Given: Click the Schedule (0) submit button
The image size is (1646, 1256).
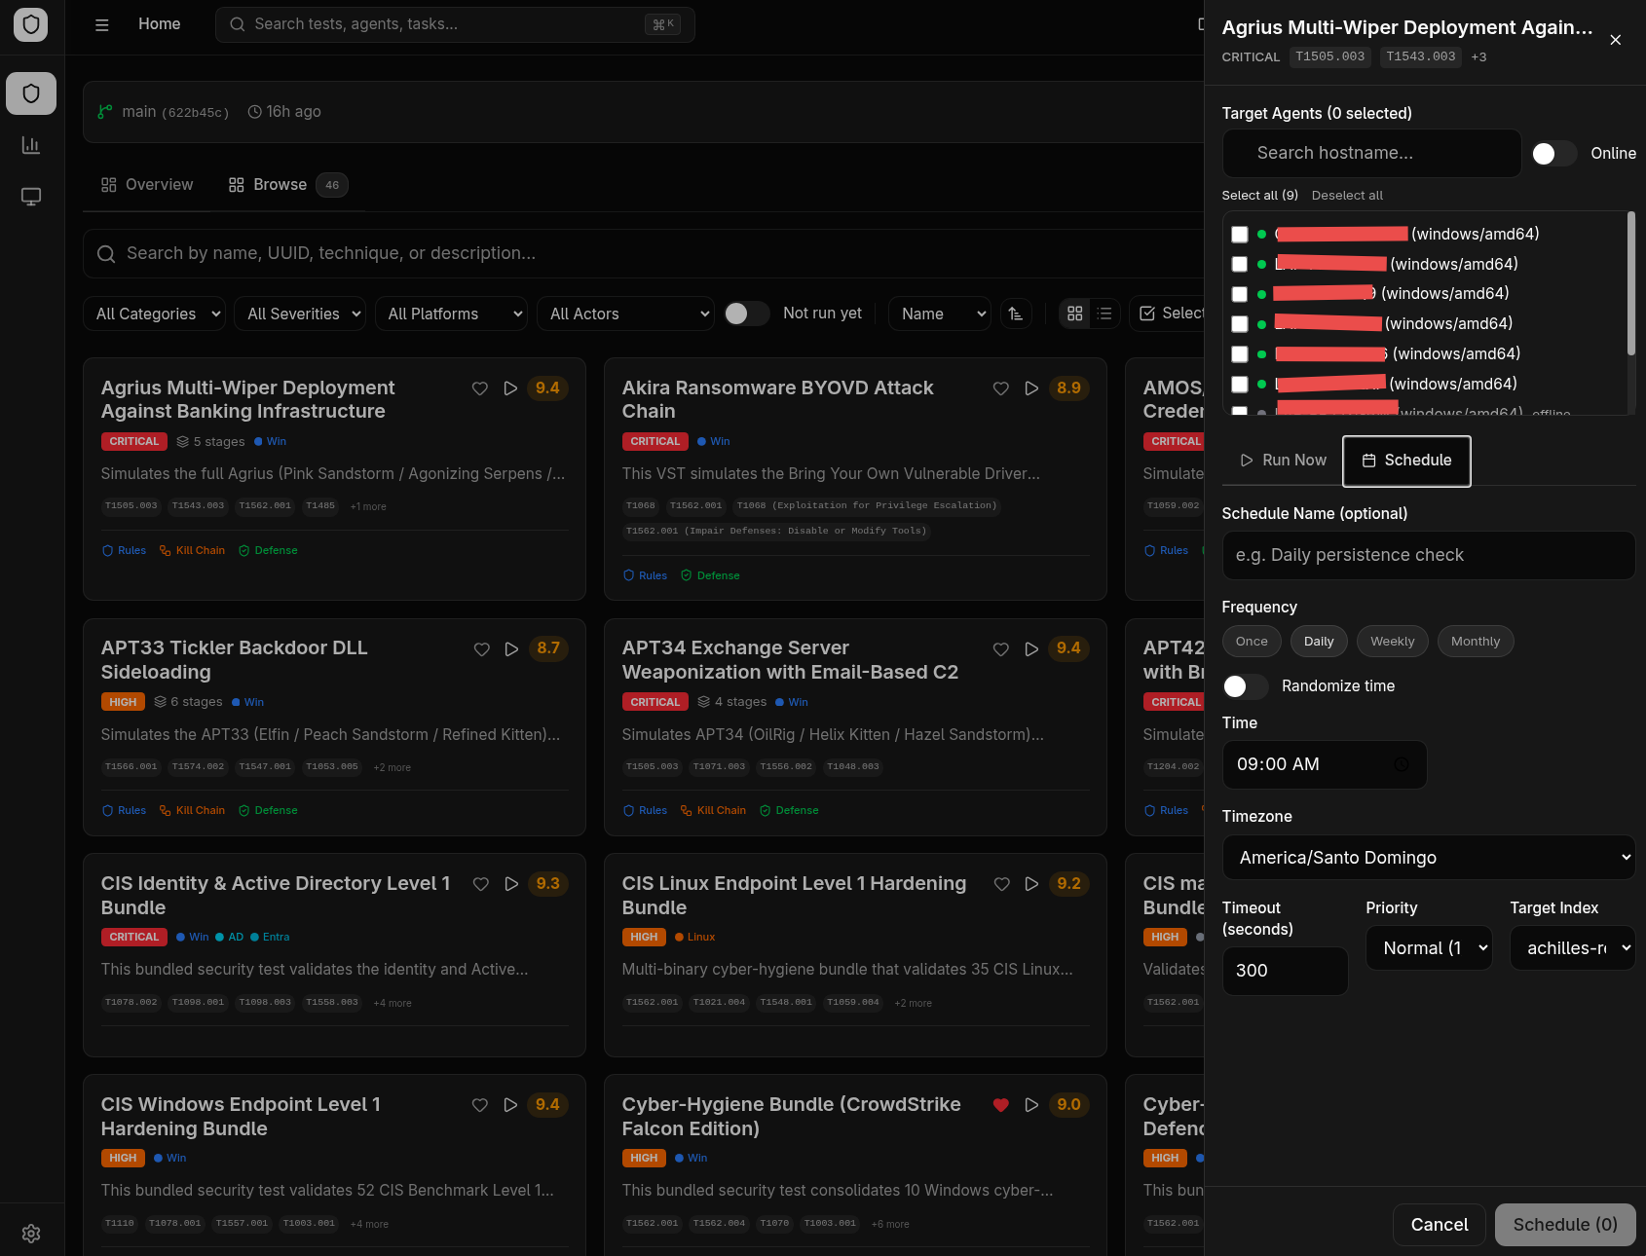Looking at the screenshot, I should [x=1565, y=1225].
